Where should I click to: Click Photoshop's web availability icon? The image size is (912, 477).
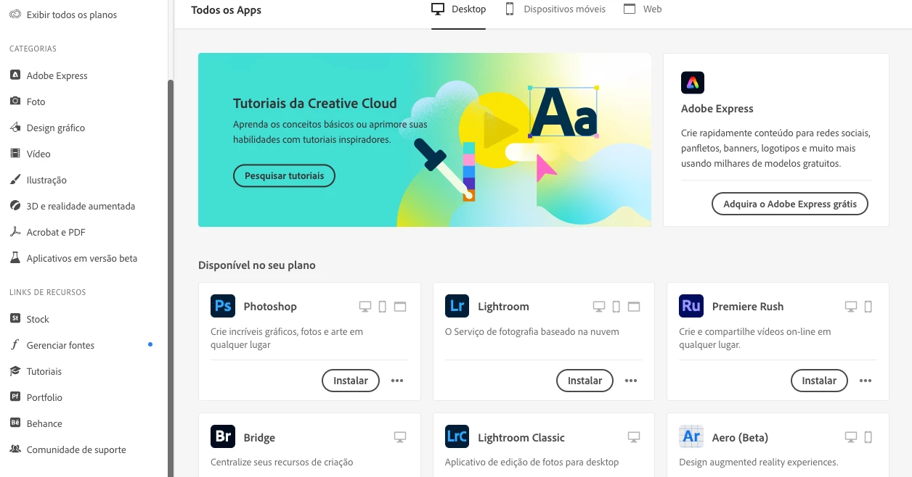click(400, 307)
